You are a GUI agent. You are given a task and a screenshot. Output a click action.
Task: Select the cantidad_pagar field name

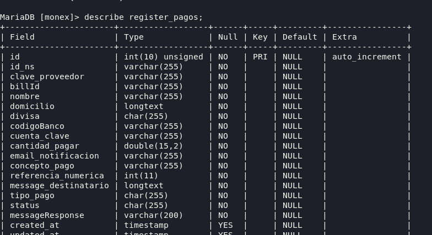(45, 146)
